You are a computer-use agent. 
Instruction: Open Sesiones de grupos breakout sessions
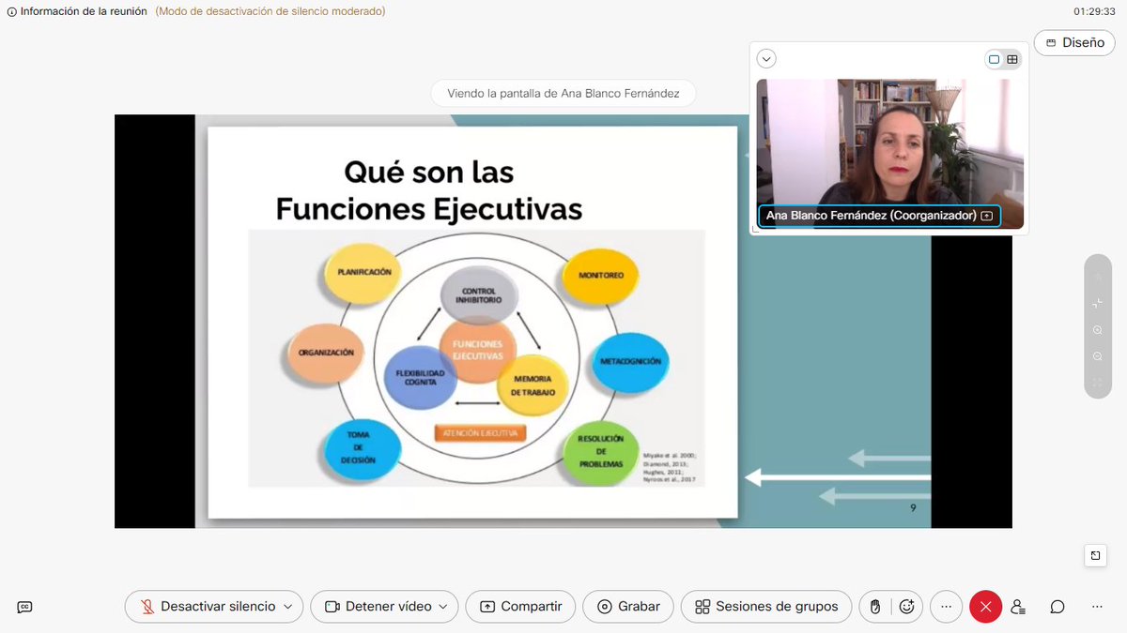point(766,607)
